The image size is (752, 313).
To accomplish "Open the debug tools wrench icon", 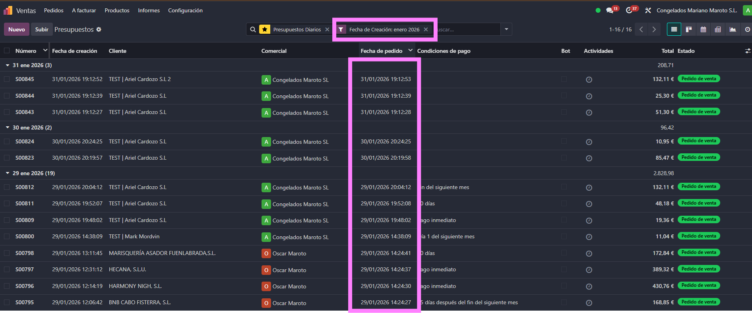I will tap(648, 11).
